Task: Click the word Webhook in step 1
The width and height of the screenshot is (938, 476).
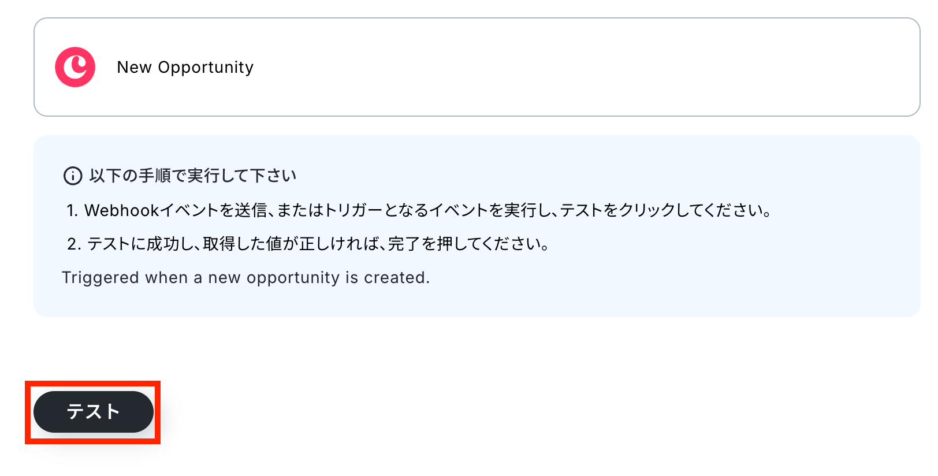Action: (121, 210)
